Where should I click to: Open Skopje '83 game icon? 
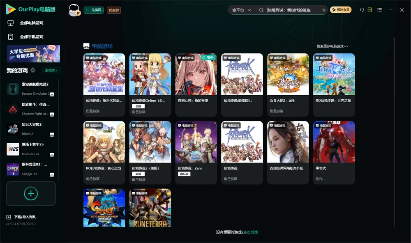coord(13,169)
